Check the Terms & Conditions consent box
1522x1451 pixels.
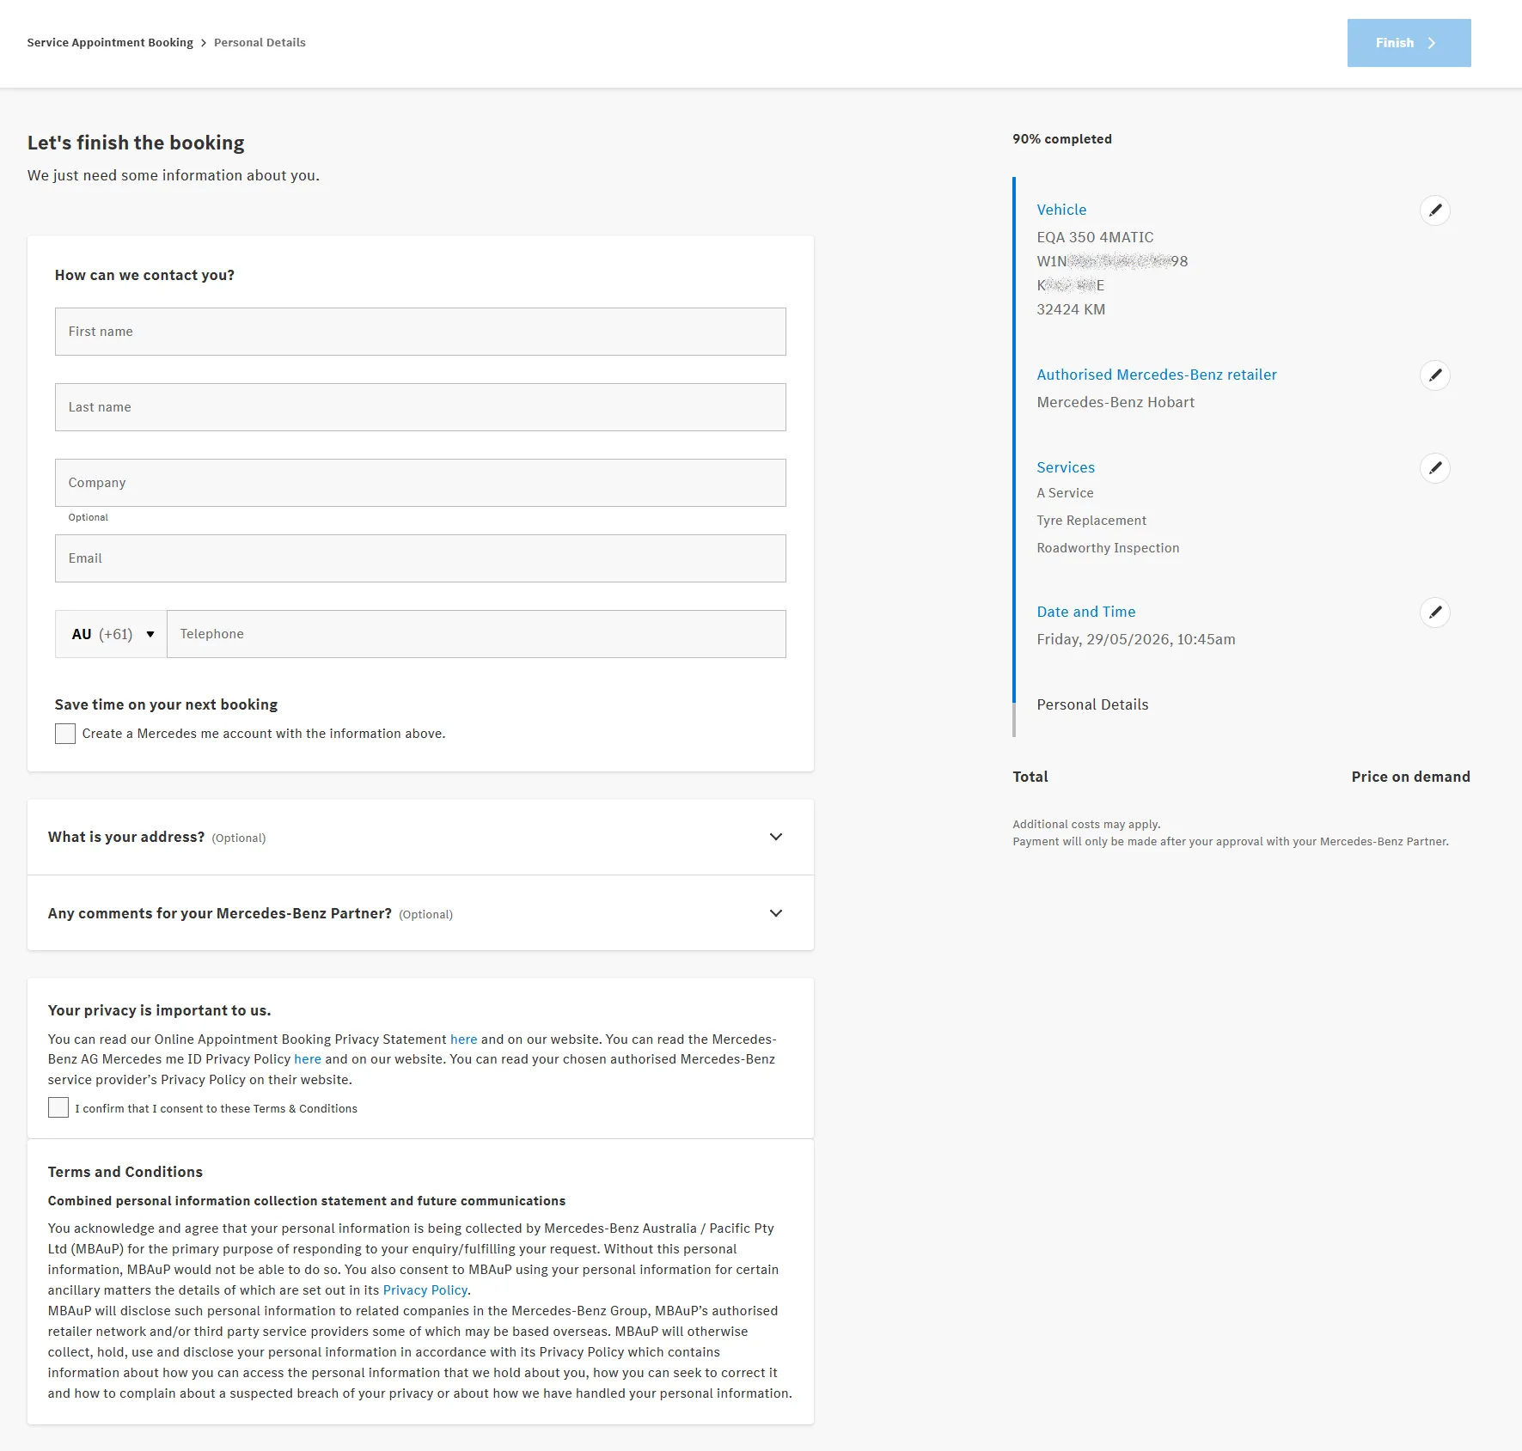tap(58, 1107)
